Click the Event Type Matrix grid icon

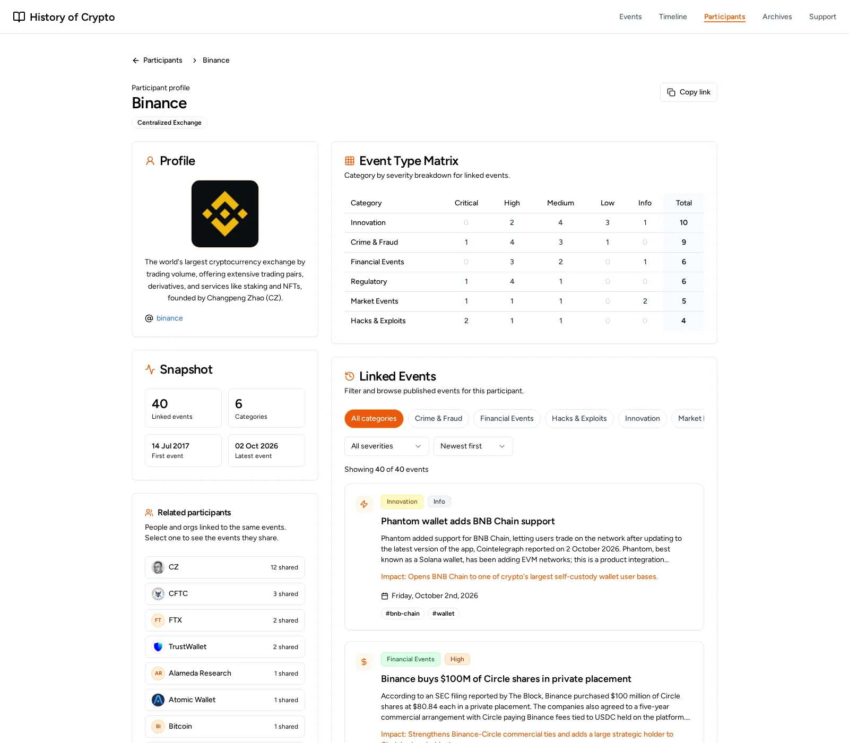coord(350,161)
